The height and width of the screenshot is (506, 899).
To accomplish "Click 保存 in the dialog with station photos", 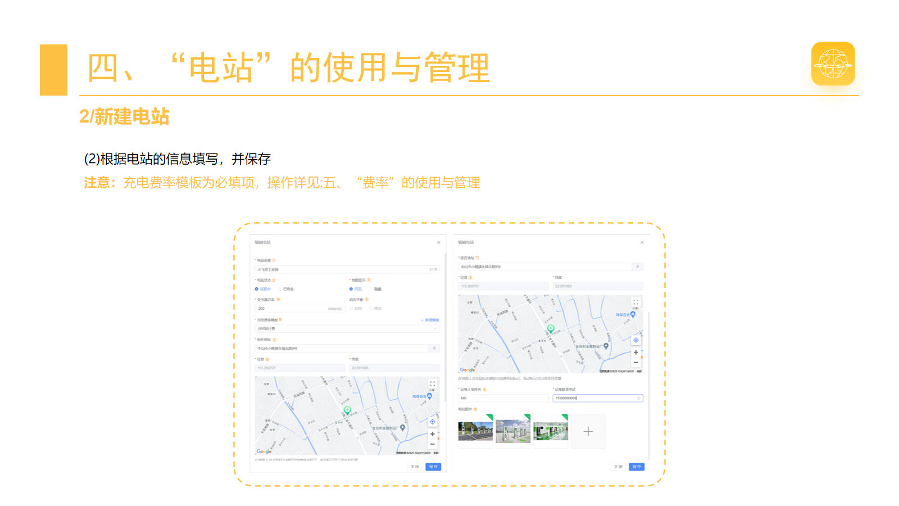I will pyautogui.click(x=637, y=467).
